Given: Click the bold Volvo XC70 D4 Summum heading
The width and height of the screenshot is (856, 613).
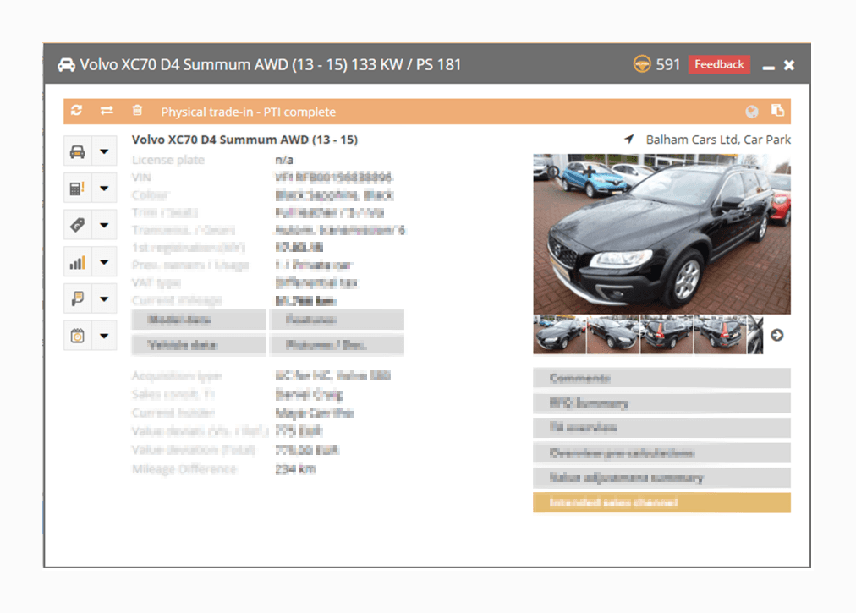Looking at the screenshot, I should 244,140.
